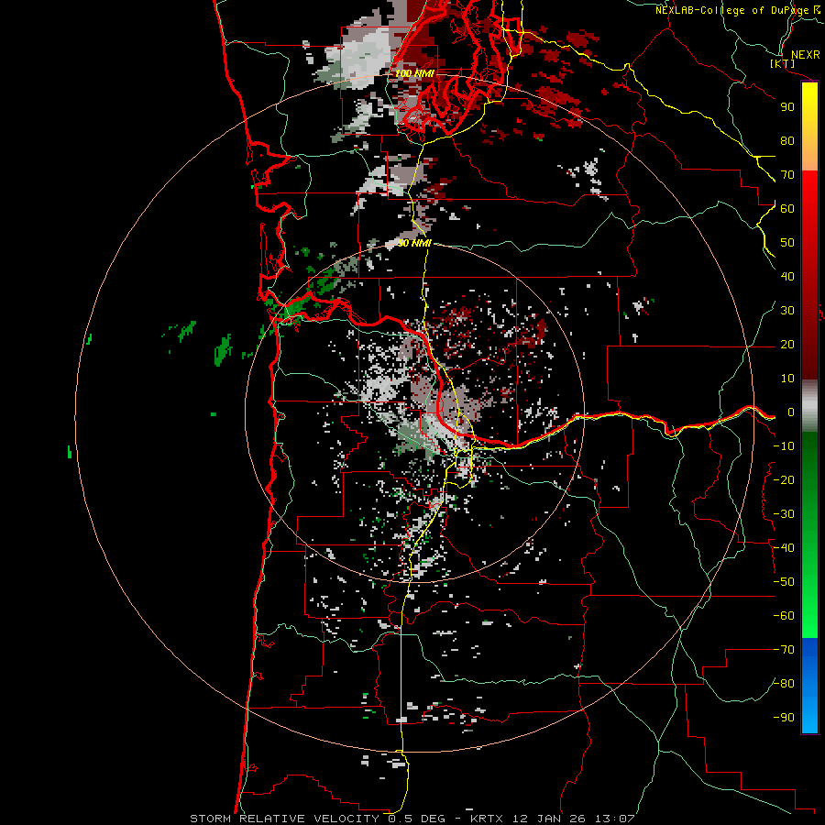The image size is (825, 825).
Task: Click the positive 90 scale value
Action: tap(787, 107)
